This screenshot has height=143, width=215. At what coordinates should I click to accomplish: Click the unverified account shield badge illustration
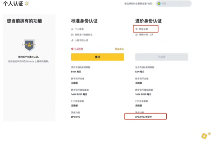click(x=29, y=45)
